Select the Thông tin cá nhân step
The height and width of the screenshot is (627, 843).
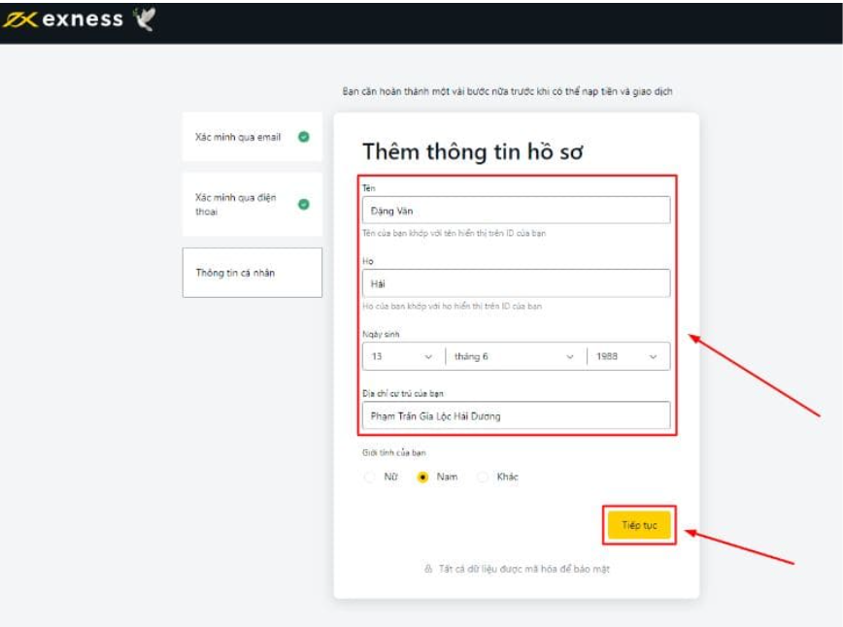point(252,273)
